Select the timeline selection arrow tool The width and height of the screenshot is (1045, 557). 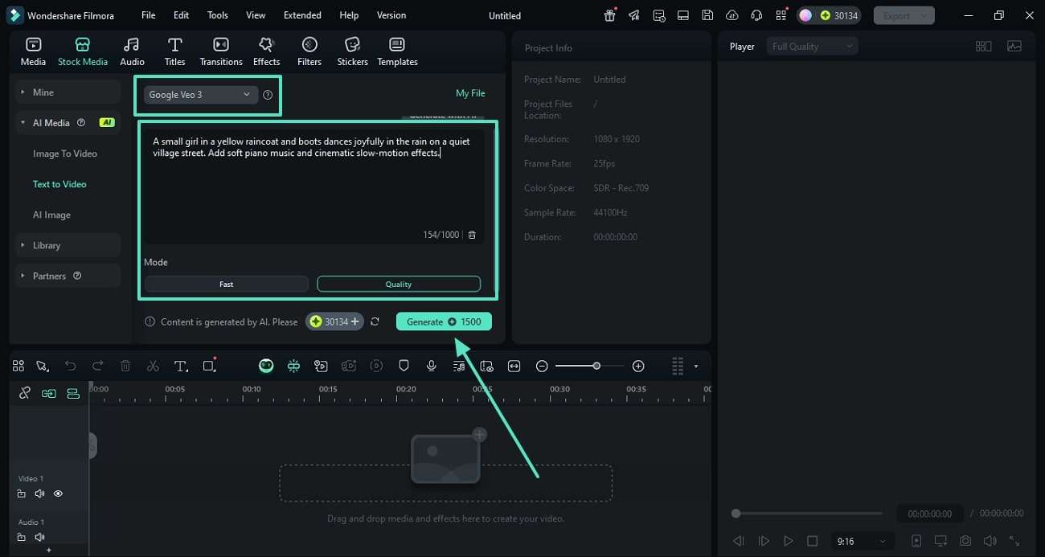coord(43,367)
